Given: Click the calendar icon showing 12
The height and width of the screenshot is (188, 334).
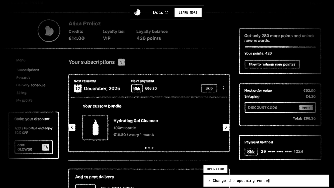Looking at the screenshot, I should pos(78,88).
